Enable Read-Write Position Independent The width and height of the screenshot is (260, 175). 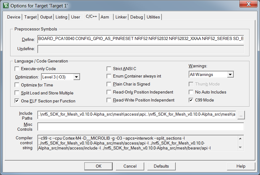[109, 100]
